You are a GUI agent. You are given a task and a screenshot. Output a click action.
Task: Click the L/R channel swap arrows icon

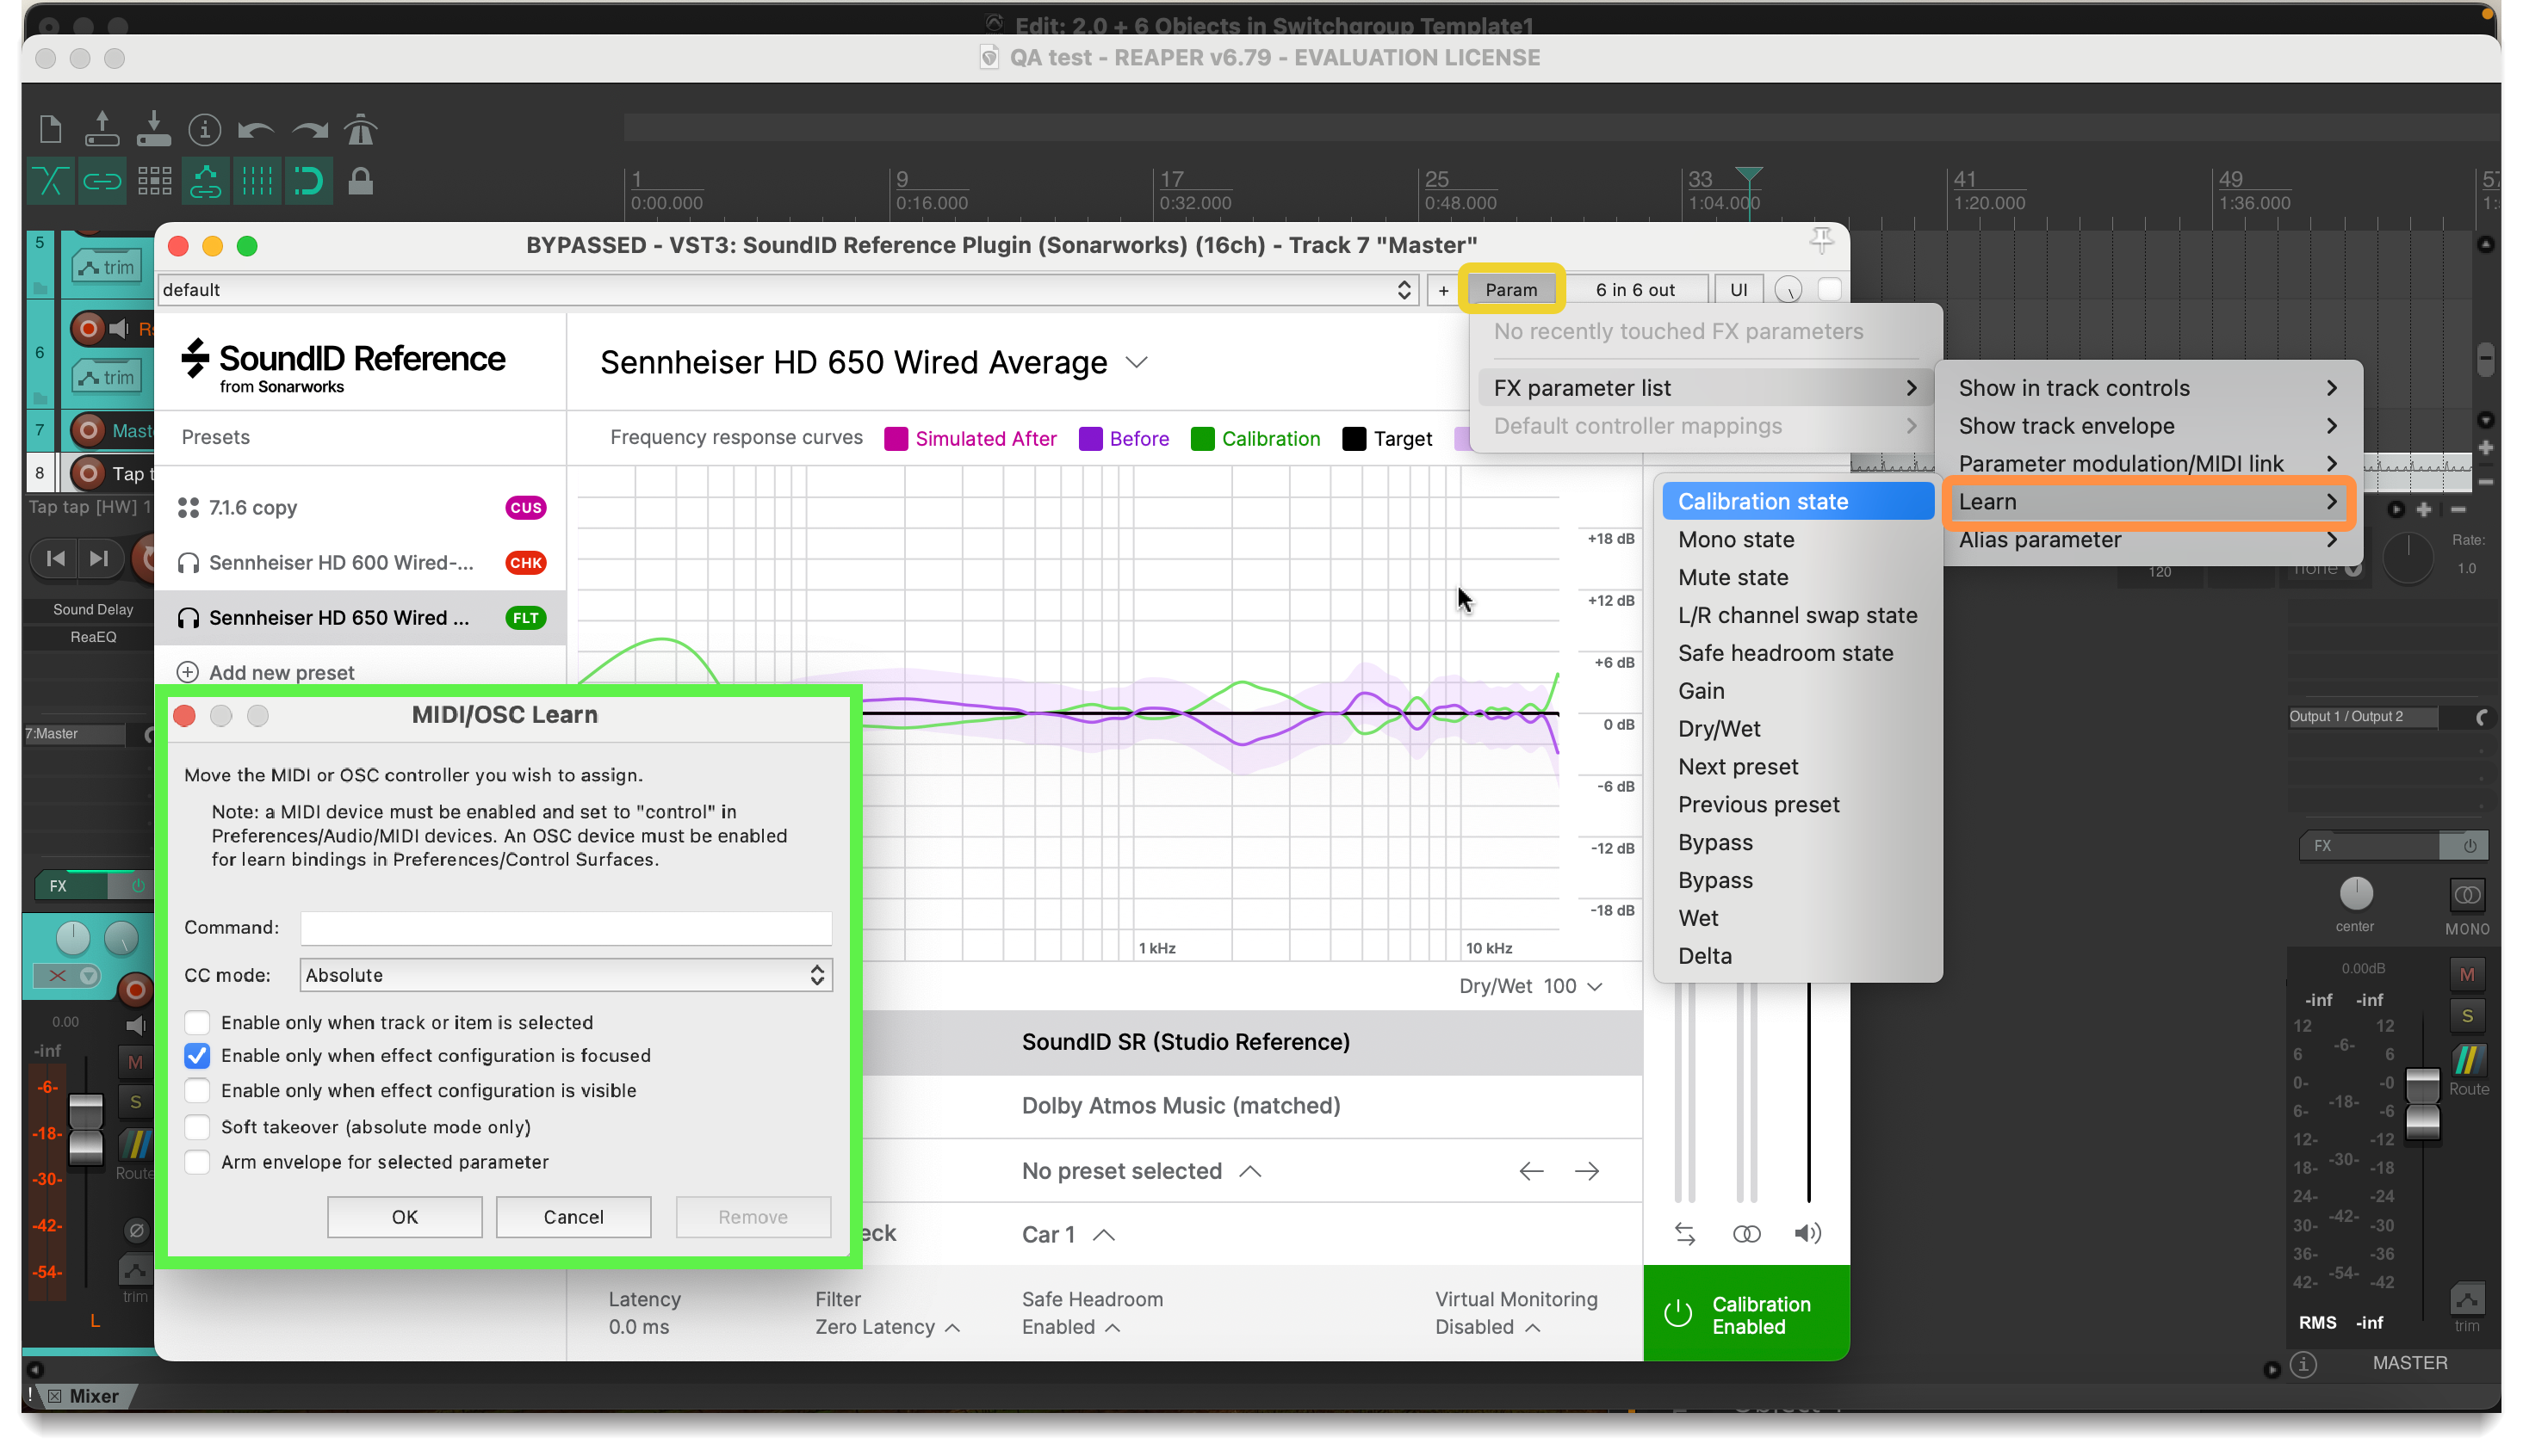point(1684,1234)
